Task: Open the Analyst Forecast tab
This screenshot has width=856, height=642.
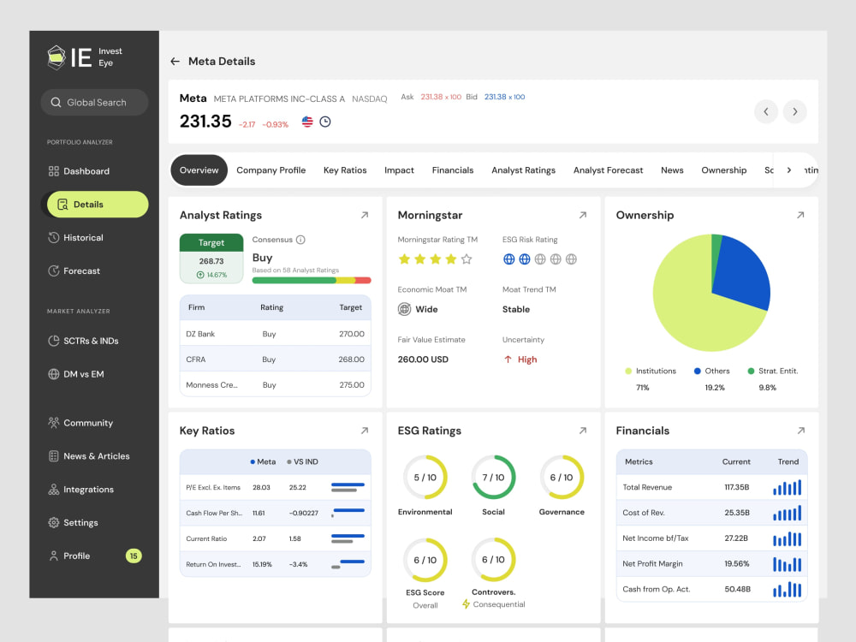Action: coord(608,170)
